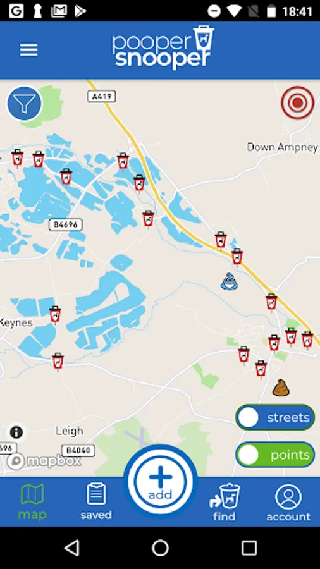Switch to the map tab

coord(32,502)
